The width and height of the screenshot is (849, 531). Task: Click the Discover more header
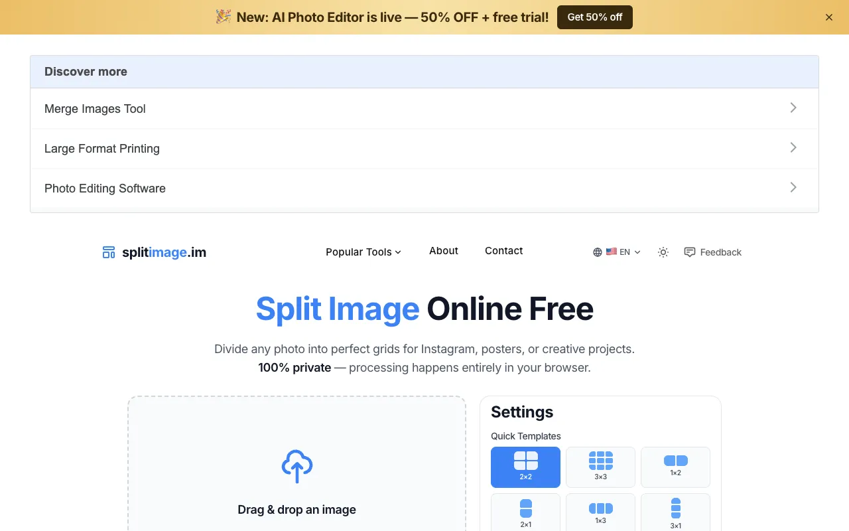(424, 72)
